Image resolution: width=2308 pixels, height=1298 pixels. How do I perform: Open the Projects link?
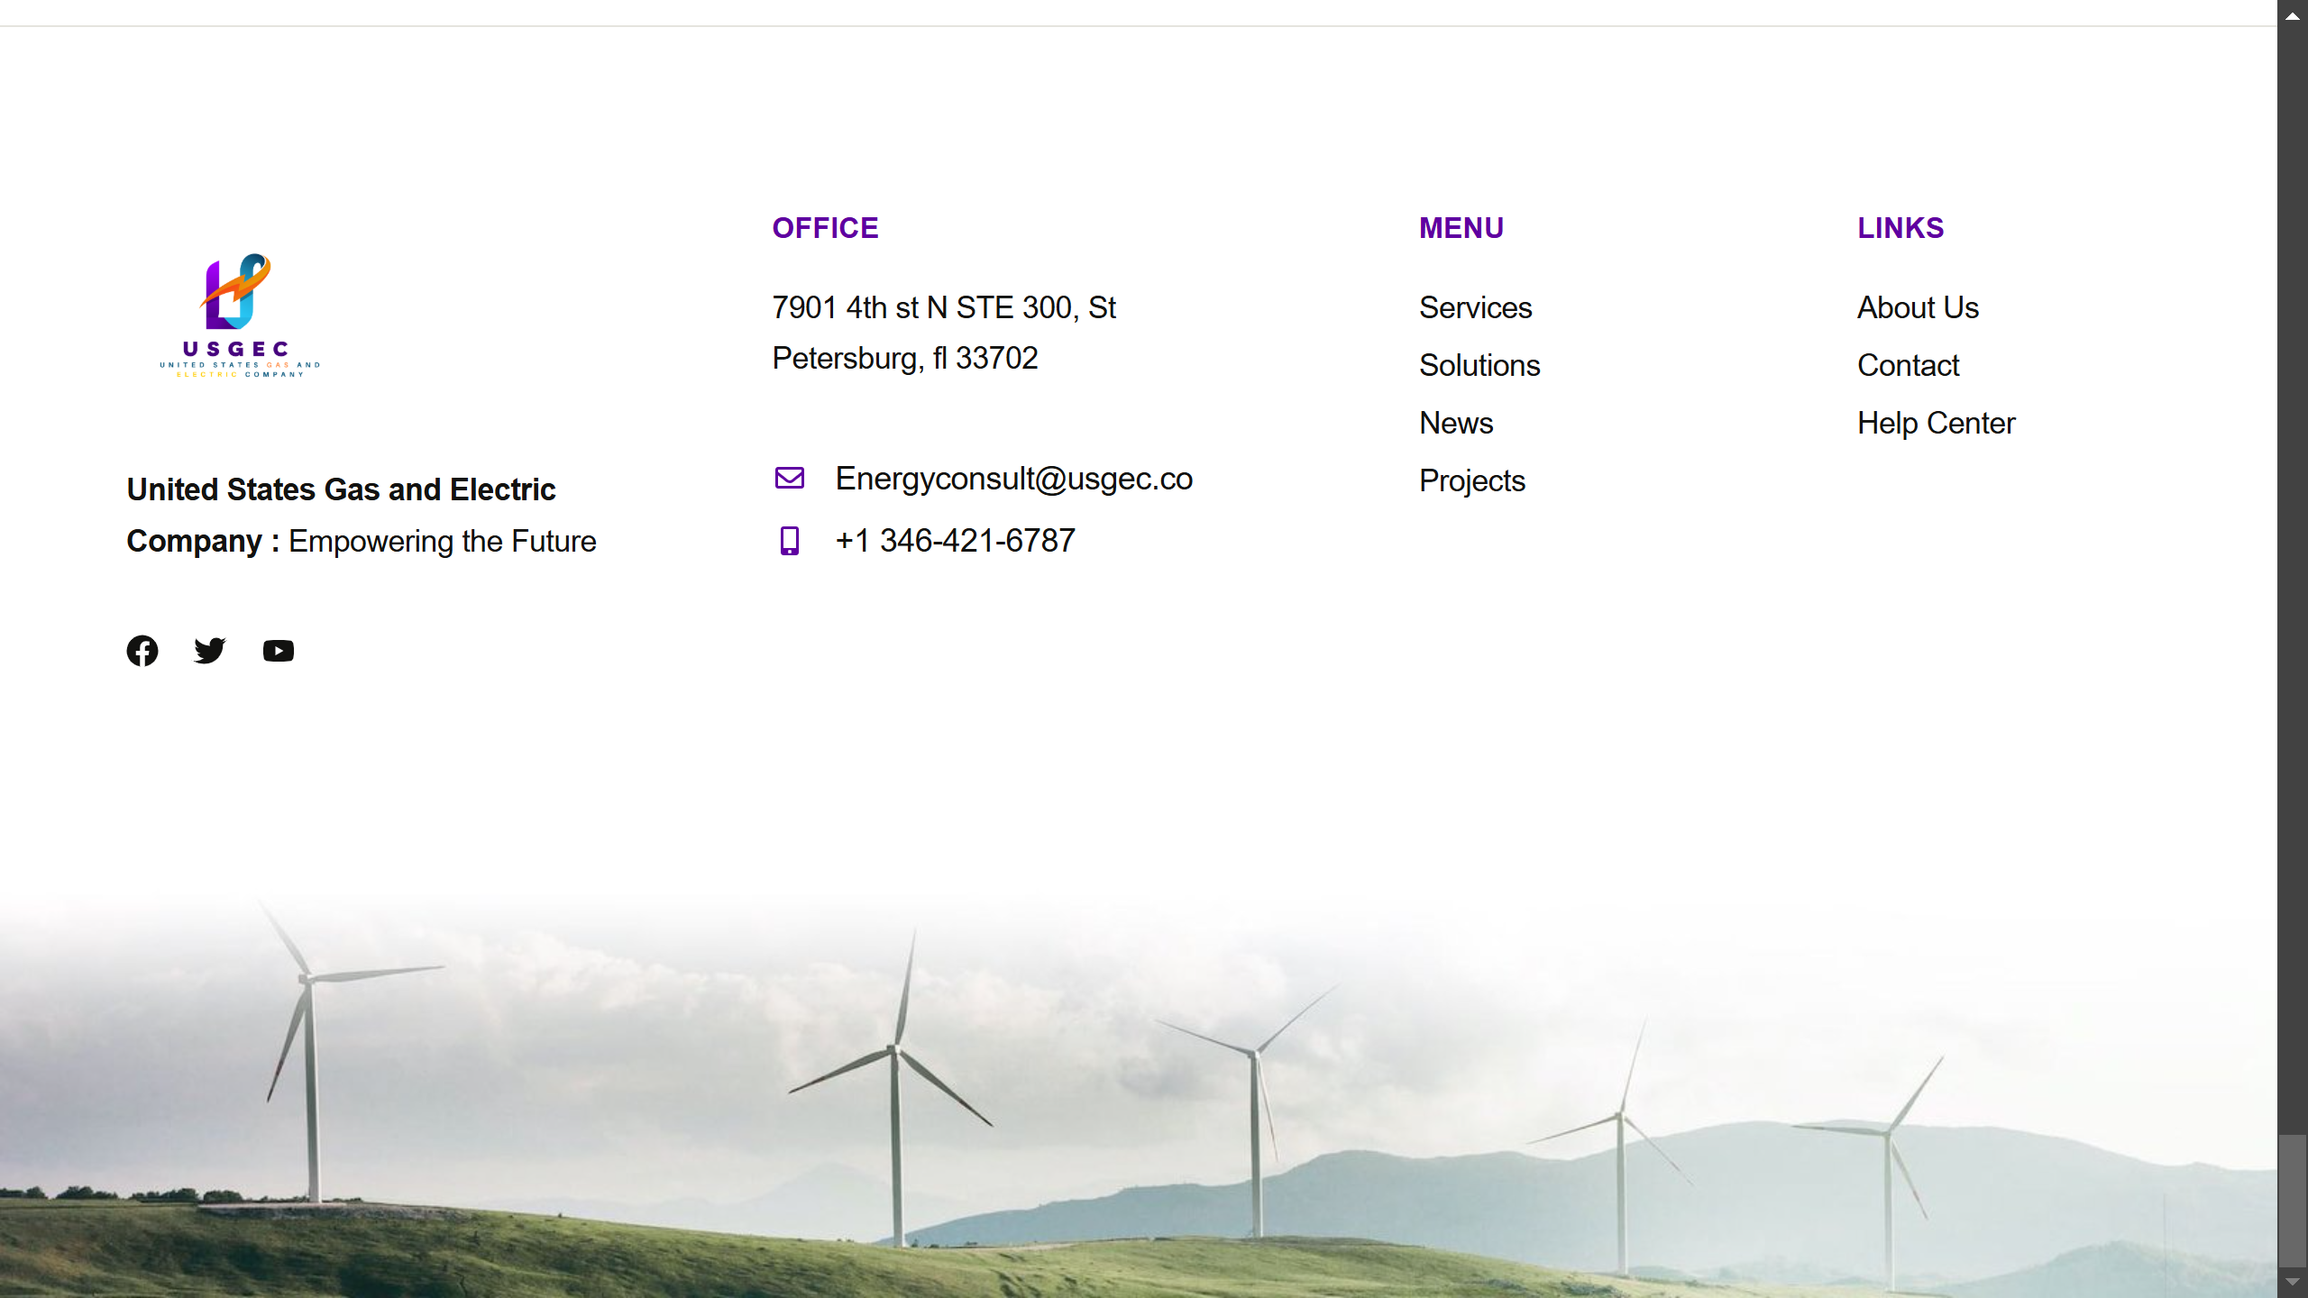pyautogui.click(x=1471, y=481)
